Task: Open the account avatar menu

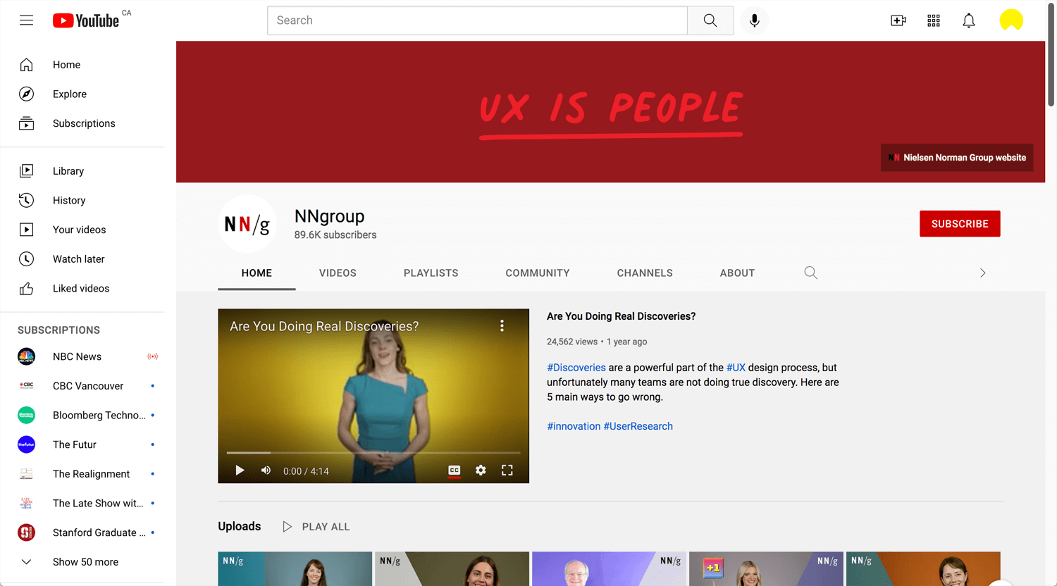Action: click(x=1011, y=20)
